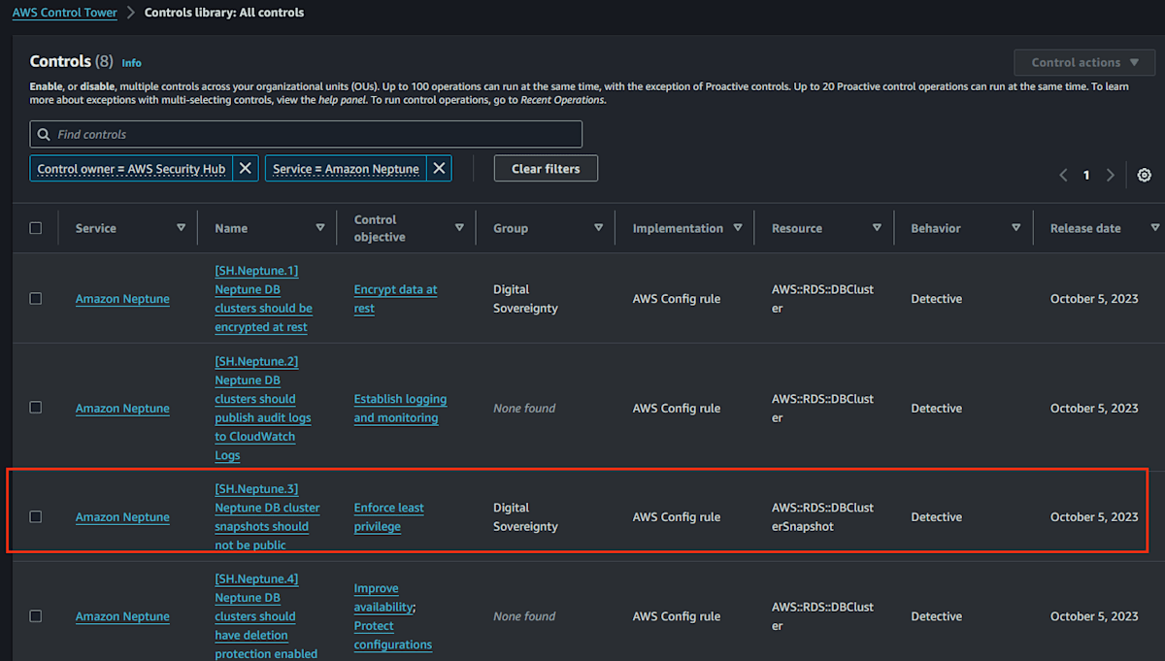Open Enforce least privilege objective
1165x661 pixels.
(388, 517)
